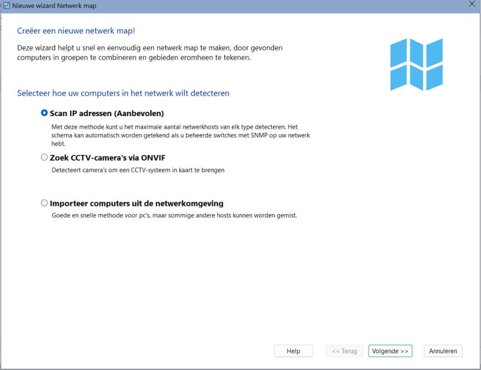Image resolution: width=481 pixels, height=370 pixels.
Task: Select the Scan IP adressen radio circle
Action: [44, 113]
